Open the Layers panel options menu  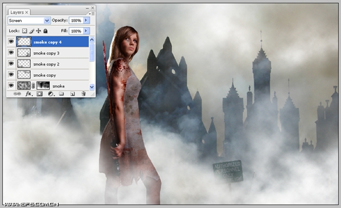(92, 14)
